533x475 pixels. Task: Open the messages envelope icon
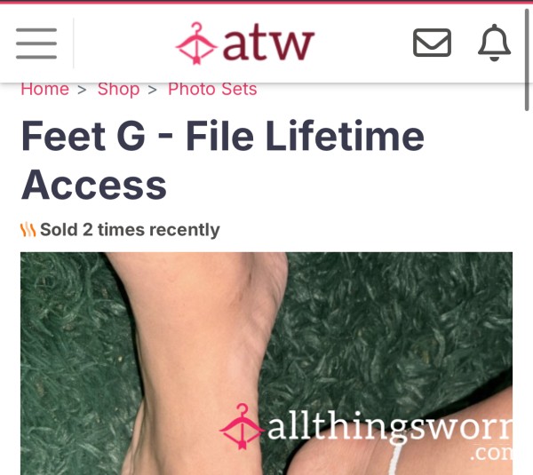pos(432,43)
